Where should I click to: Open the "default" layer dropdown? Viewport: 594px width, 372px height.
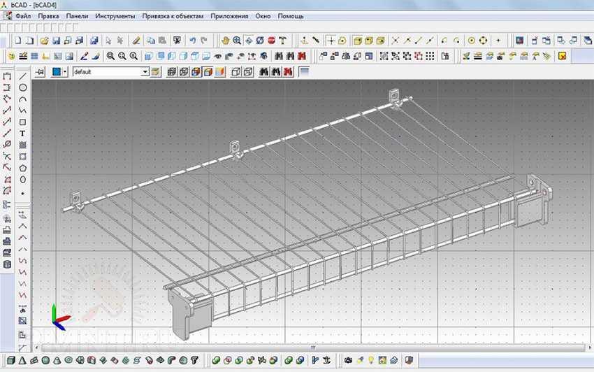145,71
